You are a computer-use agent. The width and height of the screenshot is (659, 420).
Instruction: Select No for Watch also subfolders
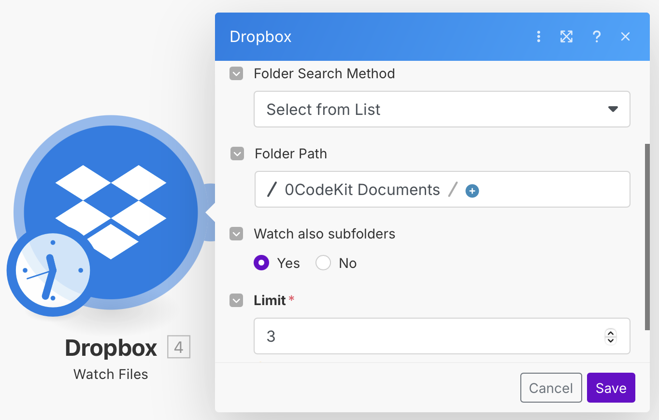click(x=323, y=263)
